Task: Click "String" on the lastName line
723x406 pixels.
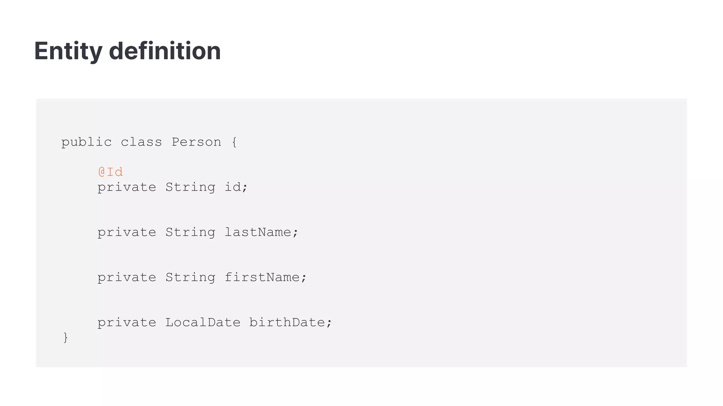Action: pos(190,232)
